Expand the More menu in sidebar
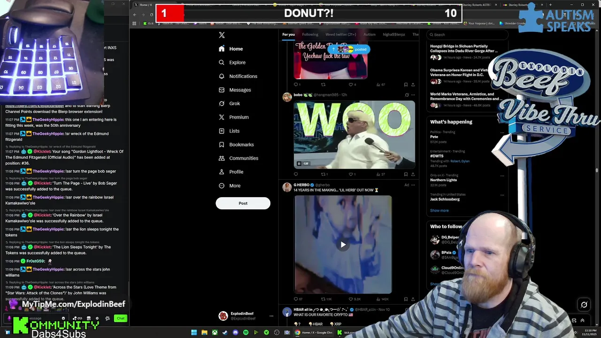This screenshot has height=338, width=601. coord(230,185)
